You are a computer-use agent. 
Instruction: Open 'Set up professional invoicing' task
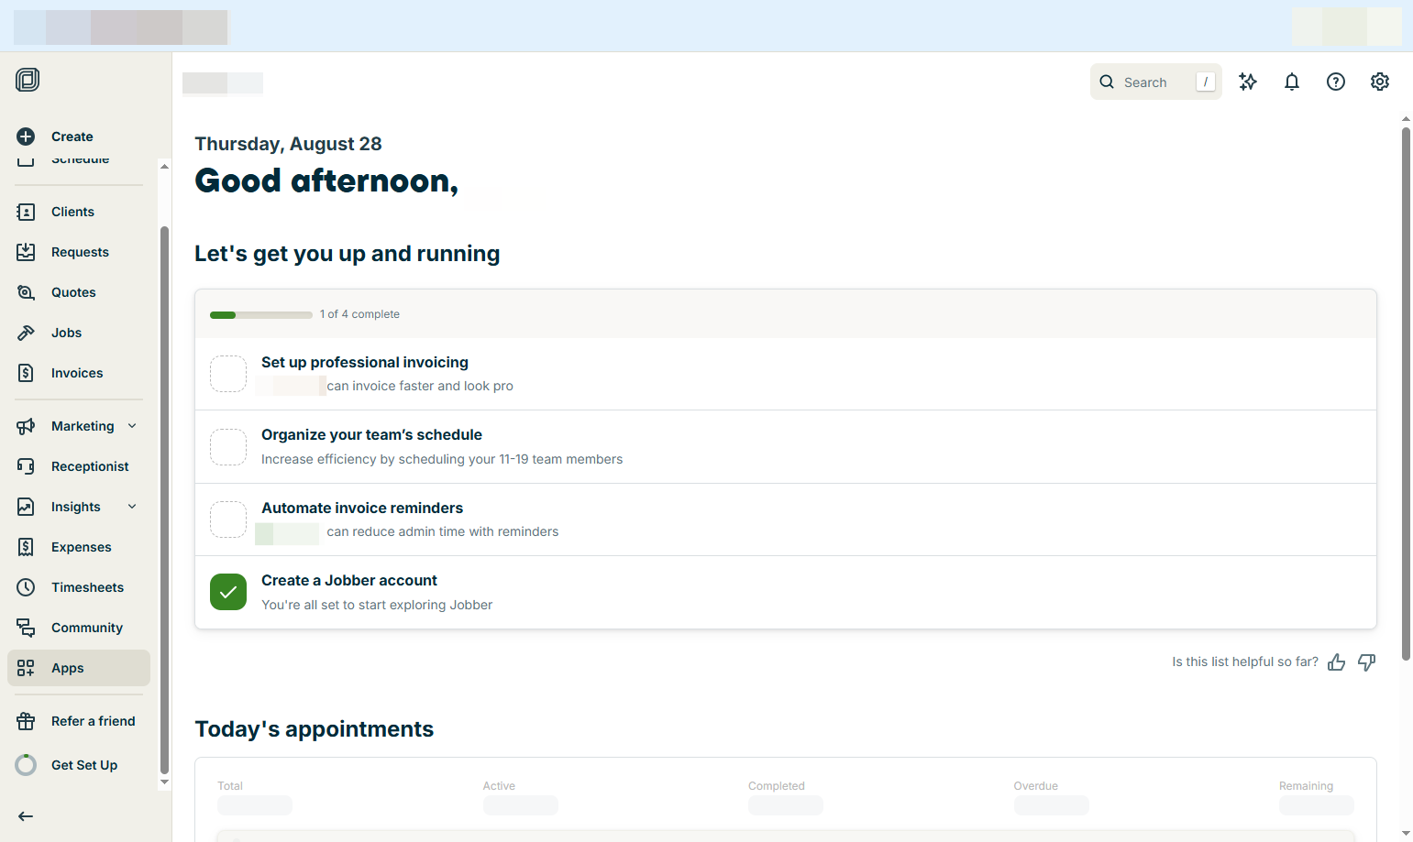[786, 374]
